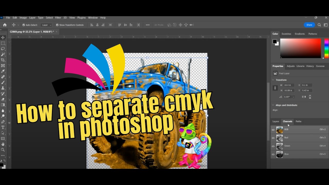Click the width W input field
Viewport: 329px width, 185px height.
[x=289, y=85]
